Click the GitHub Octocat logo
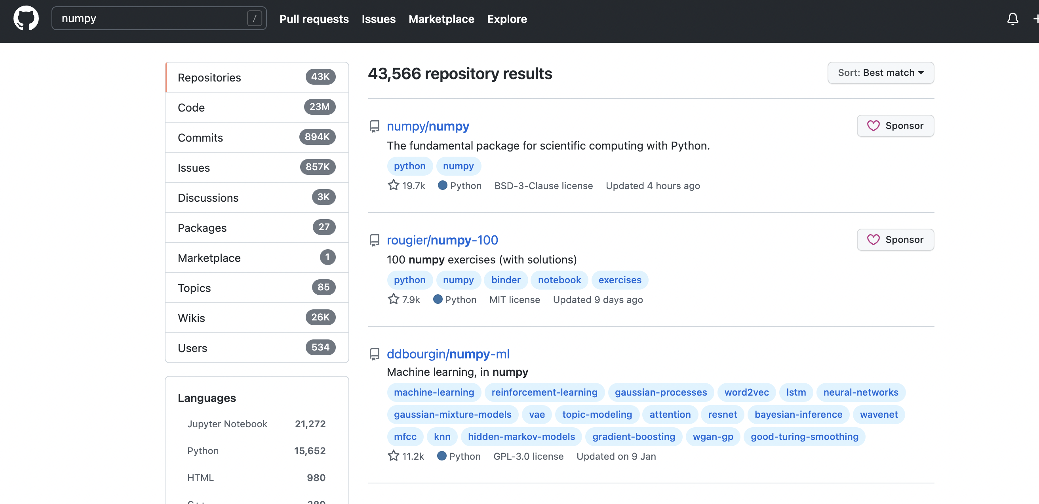 [26, 19]
